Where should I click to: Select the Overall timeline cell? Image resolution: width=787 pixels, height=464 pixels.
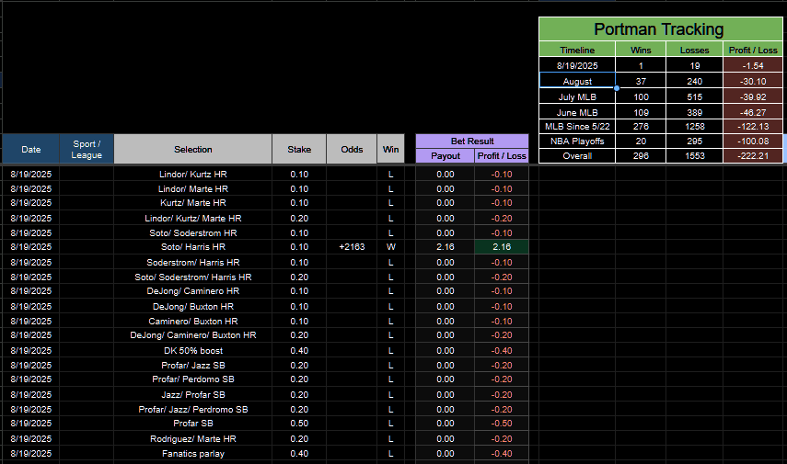tap(577, 156)
